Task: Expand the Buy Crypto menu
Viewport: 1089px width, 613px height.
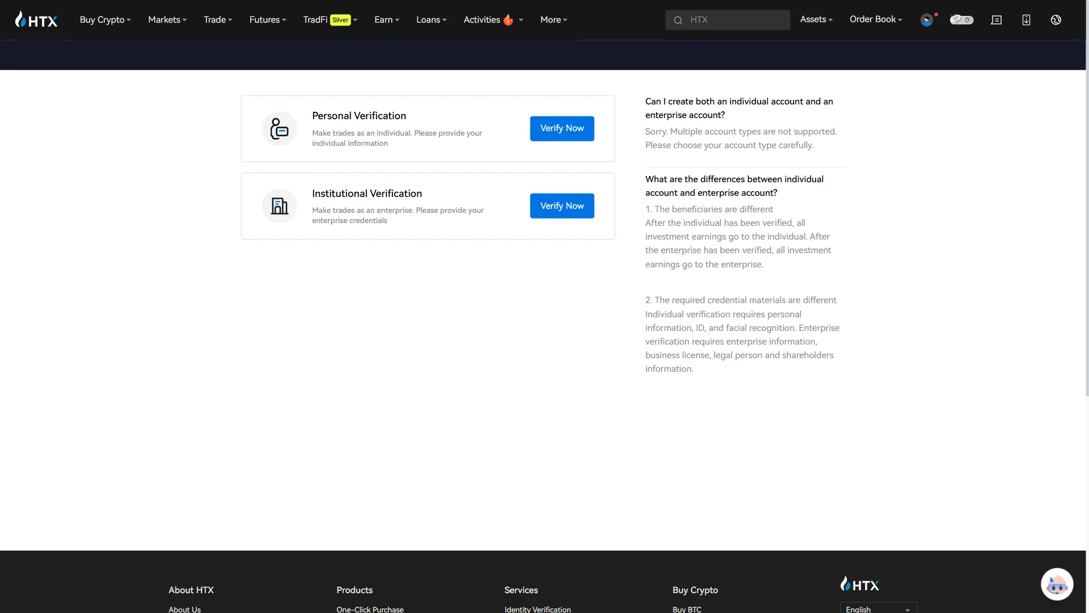Action: click(x=105, y=20)
